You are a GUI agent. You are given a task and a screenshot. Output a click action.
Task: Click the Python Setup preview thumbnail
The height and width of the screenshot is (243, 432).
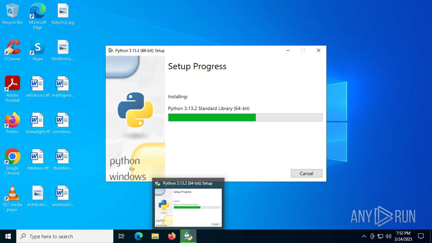pos(188,208)
